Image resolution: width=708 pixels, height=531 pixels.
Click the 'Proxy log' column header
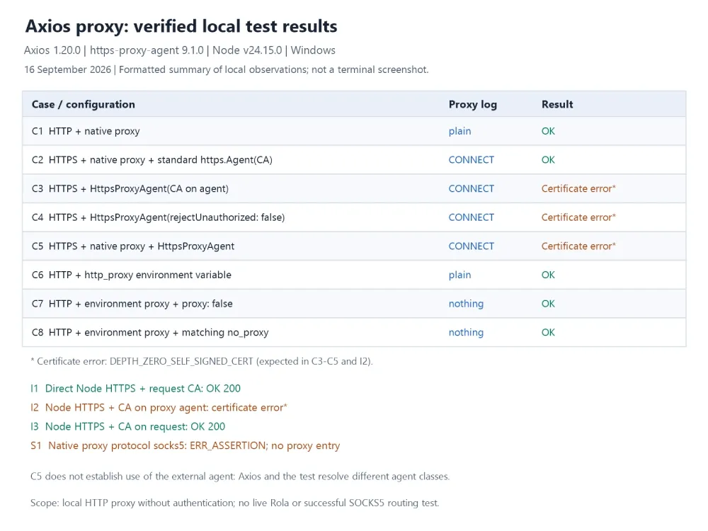(x=473, y=104)
